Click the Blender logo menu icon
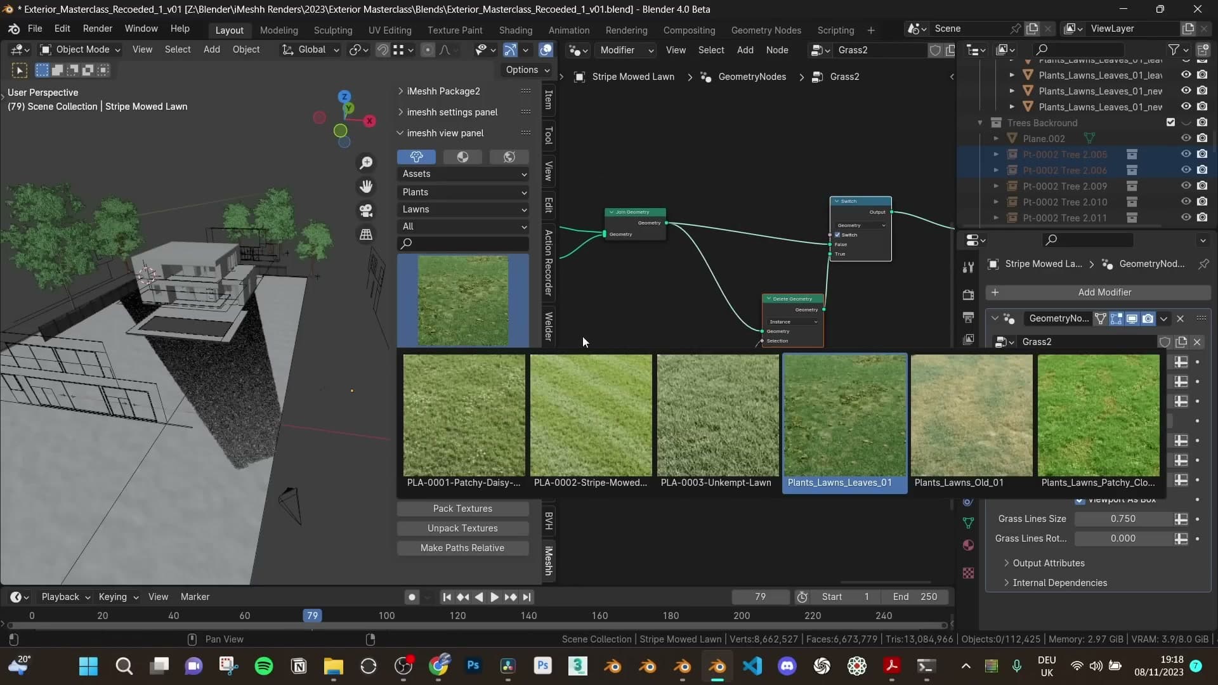The image size is (1218, 685). [x=14, y=29]
